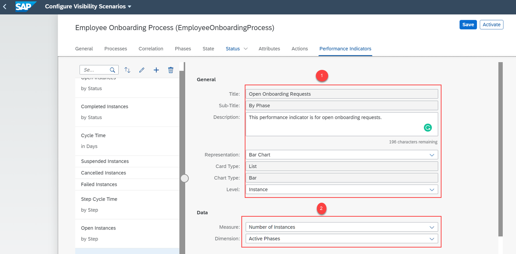Expand the Status tab chevron

point(245,49)
